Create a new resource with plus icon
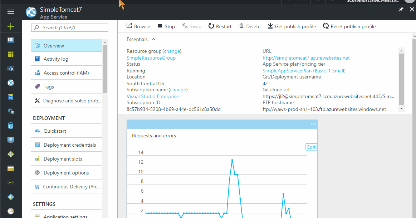This screenshot has height=218, width=416. (x=11, y=26)
